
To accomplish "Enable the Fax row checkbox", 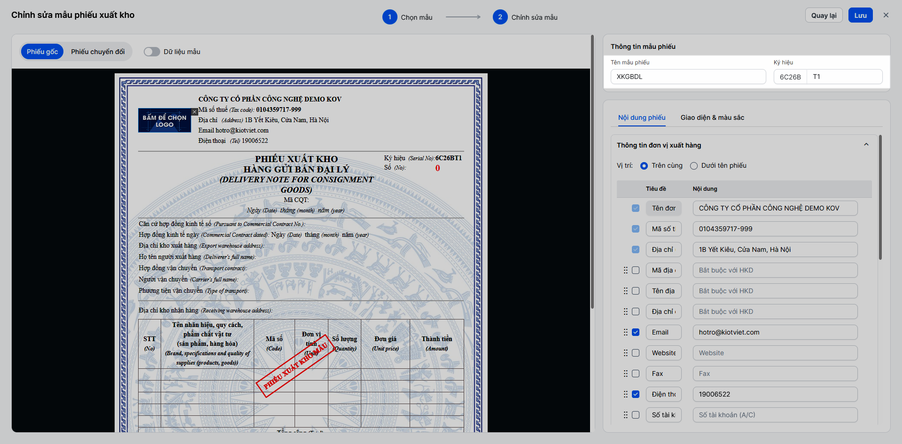I will click(x=636, y=374).
